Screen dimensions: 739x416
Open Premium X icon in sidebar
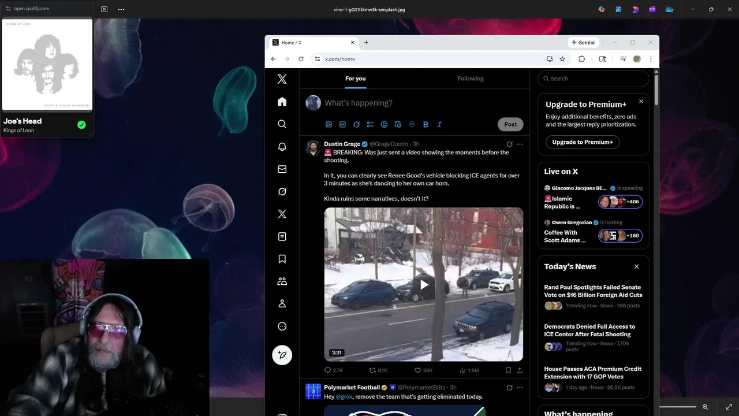[x=282, y=214]
